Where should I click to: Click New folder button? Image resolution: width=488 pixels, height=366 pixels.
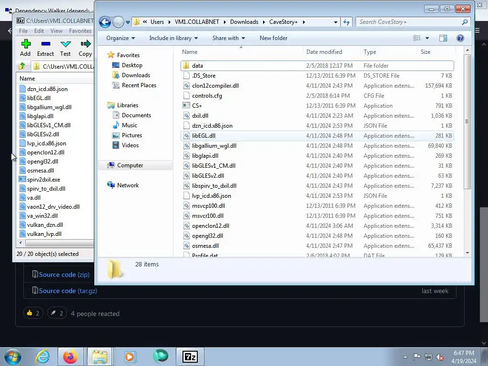274,38
